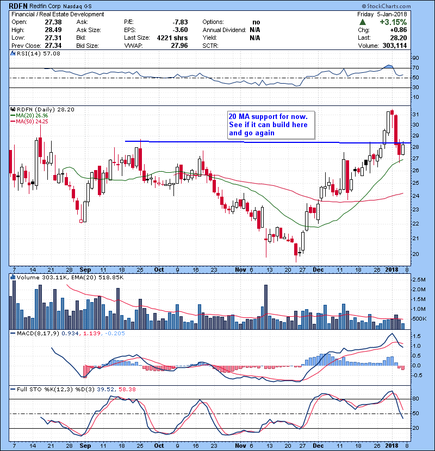Click the 24 price level on price axis
The image size is (435, 451).
[x=415, y=196]
